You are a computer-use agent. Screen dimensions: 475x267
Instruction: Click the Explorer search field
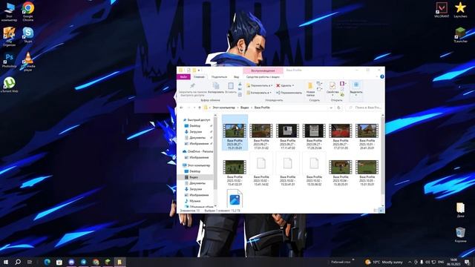coord(364,108)
